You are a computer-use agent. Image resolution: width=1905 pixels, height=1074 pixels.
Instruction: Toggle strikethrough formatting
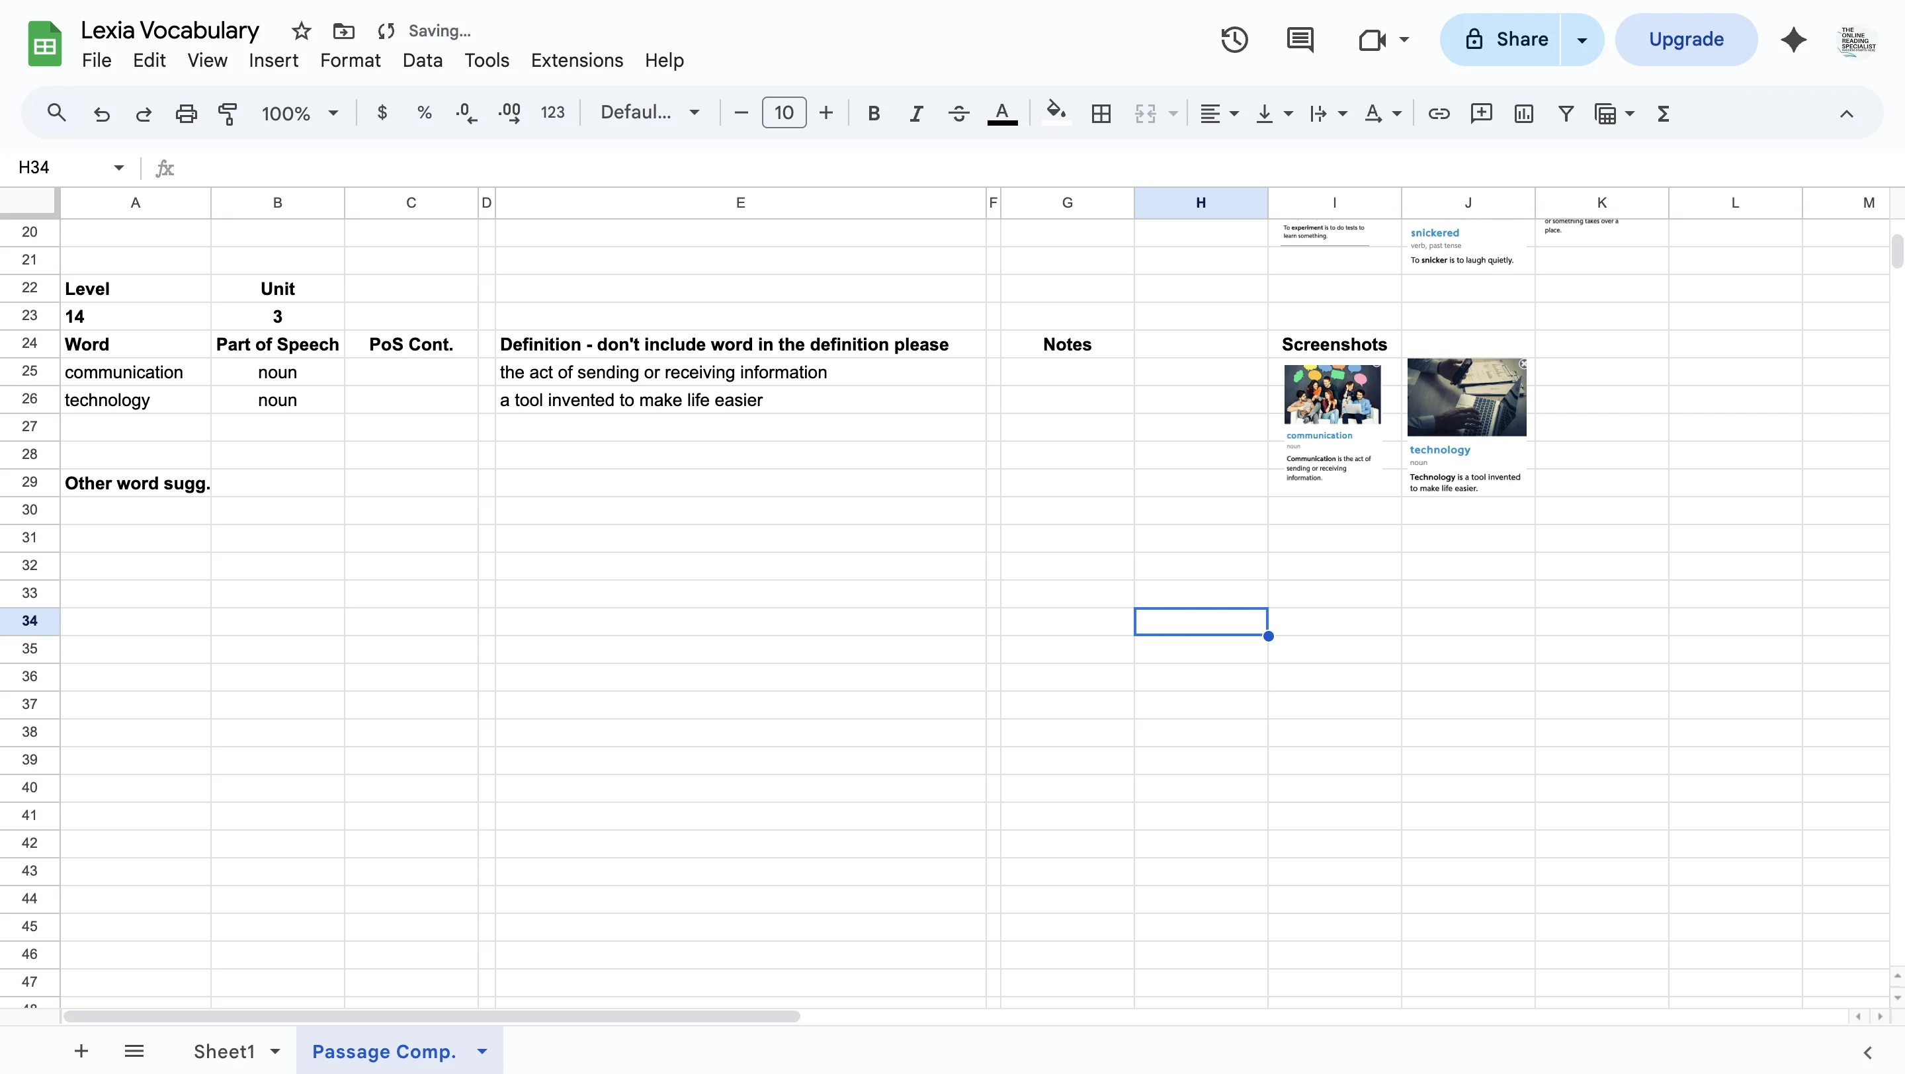click(x=958, y=112)
